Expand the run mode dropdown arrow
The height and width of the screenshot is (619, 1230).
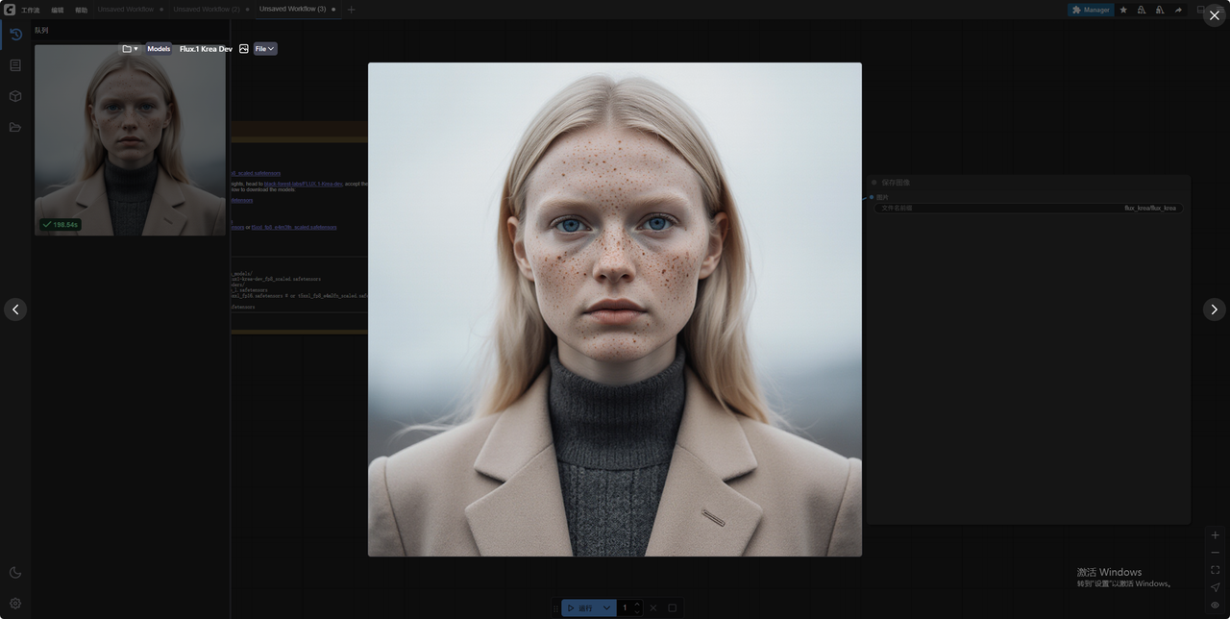(x=606, y=607)
